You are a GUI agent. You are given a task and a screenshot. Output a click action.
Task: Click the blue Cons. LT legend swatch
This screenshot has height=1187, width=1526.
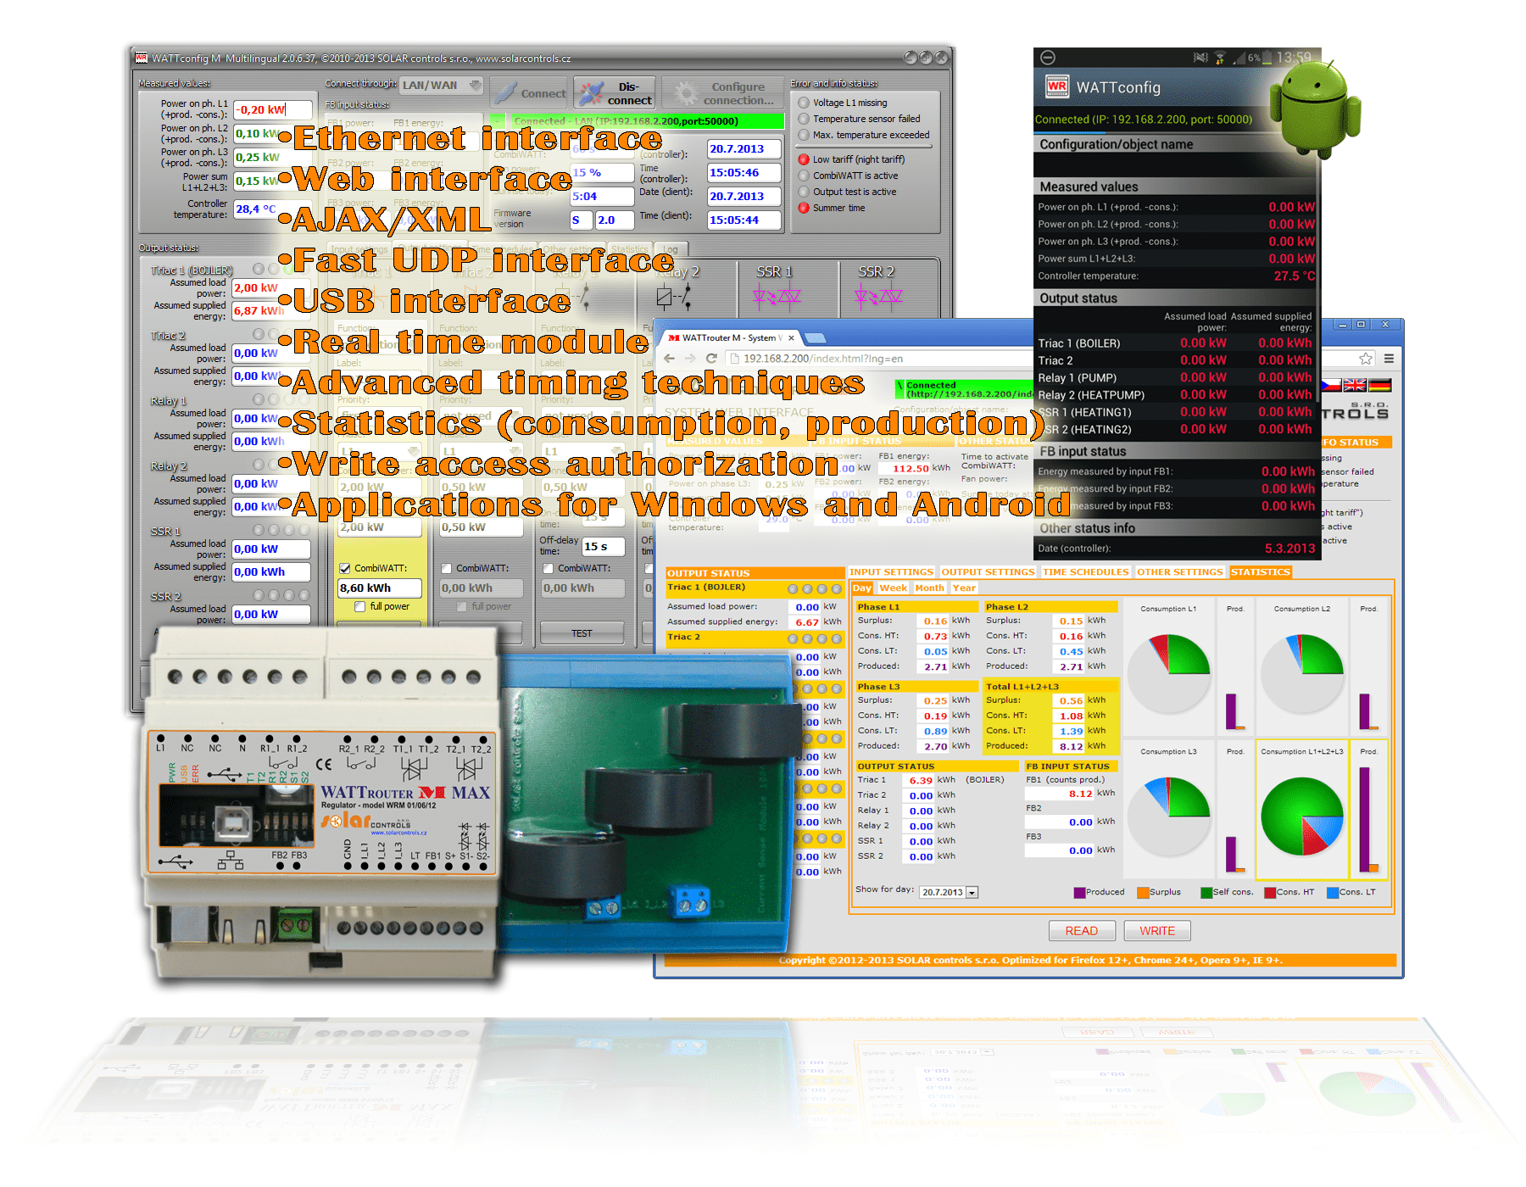pyautogui.click(x=1333, y=893)
